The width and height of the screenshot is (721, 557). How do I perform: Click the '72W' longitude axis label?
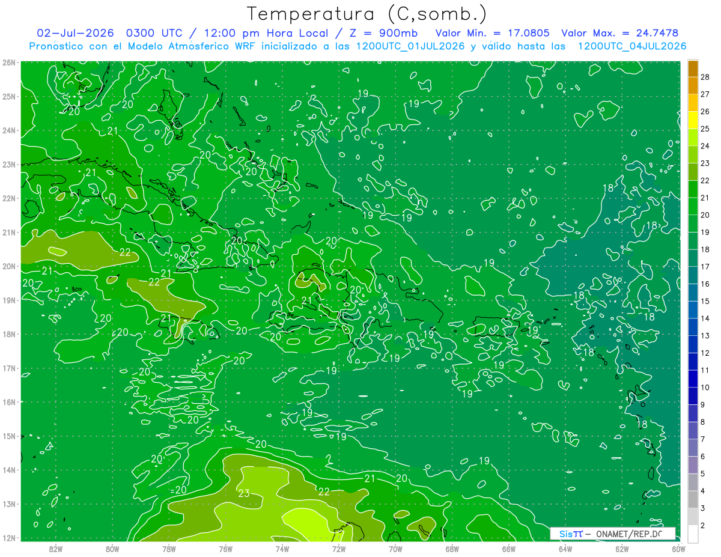tap(339, 549)
